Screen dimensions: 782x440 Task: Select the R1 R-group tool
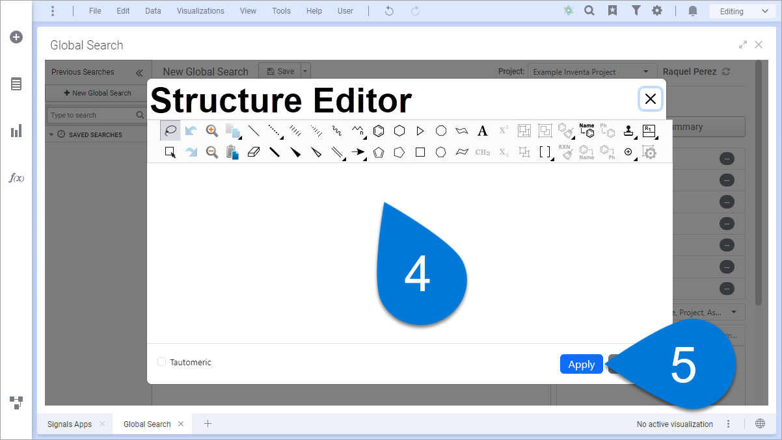tap(649, 131)
